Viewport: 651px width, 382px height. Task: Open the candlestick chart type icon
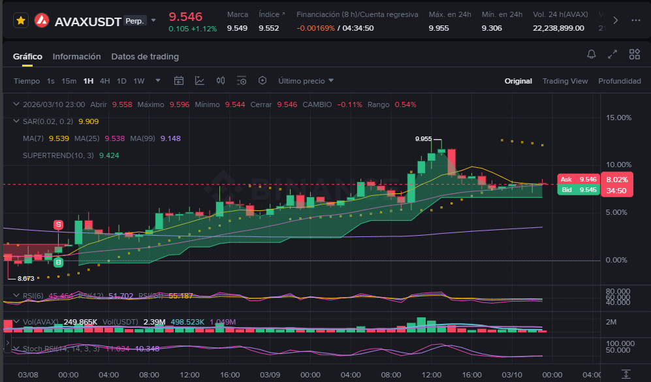pos(221,80)
